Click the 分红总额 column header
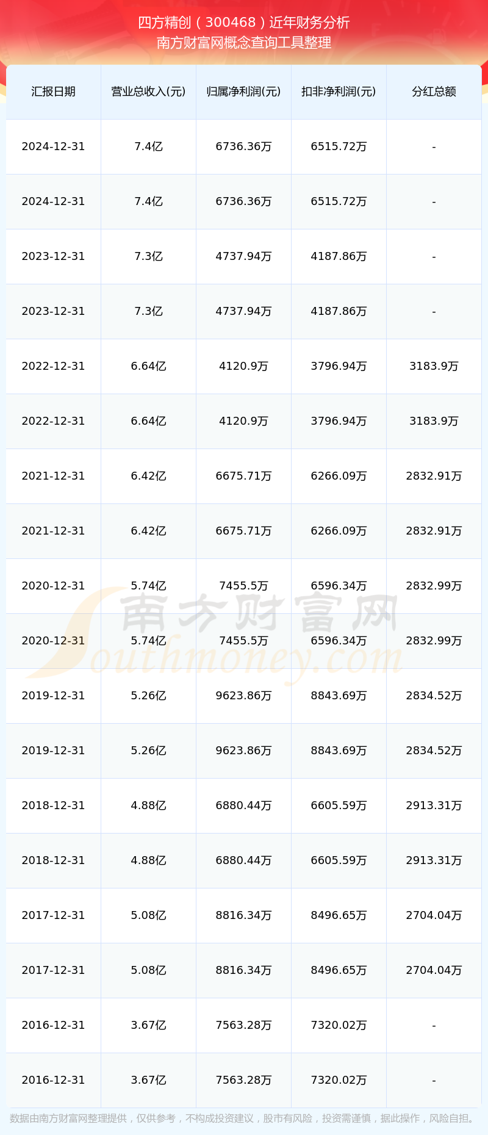488x1135 pixels. (x=434, y=92)
